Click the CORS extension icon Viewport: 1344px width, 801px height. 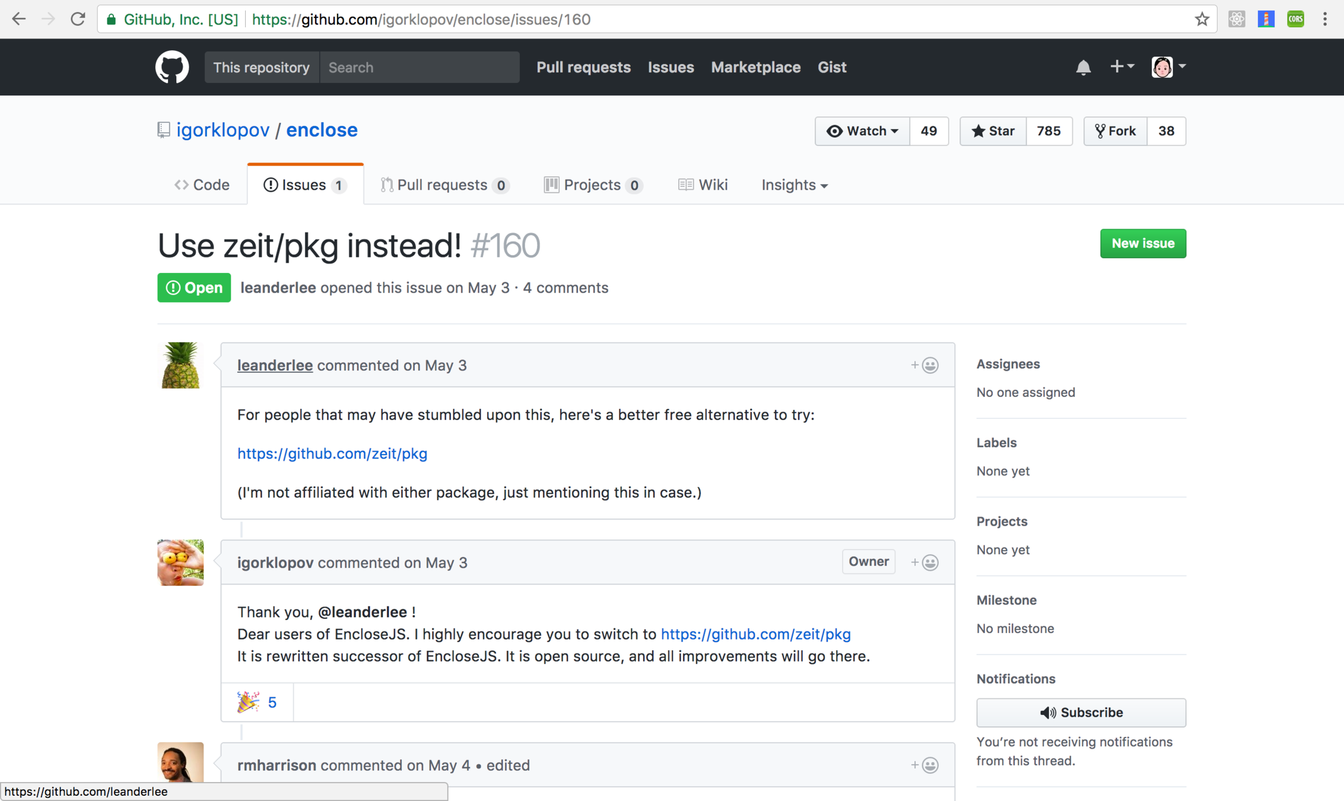[1295, 20]
